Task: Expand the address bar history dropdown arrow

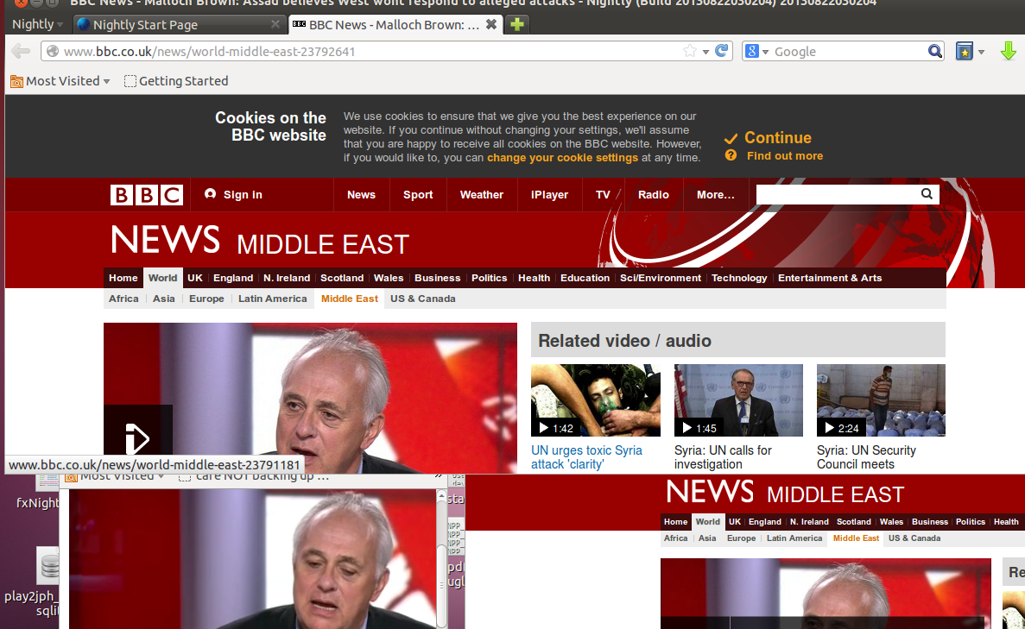Action: coord(706,52)
